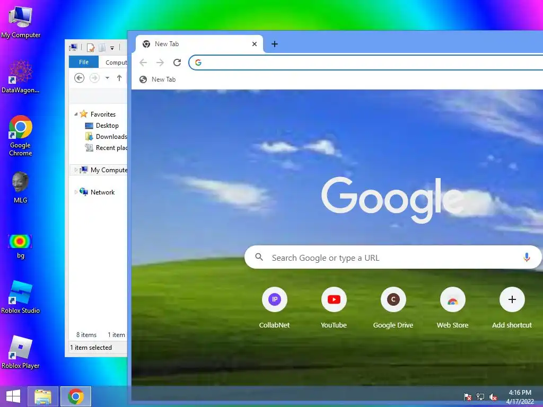Select Downloads under Favorites
543x407 pixels.
pos(106,136)
